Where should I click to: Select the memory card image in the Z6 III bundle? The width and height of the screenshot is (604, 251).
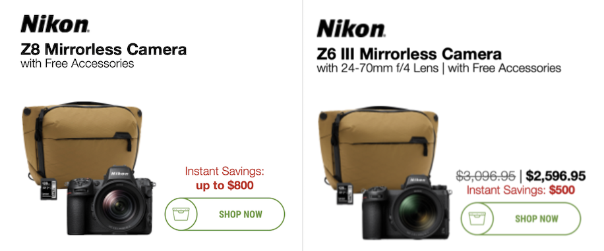pos(345,194)
